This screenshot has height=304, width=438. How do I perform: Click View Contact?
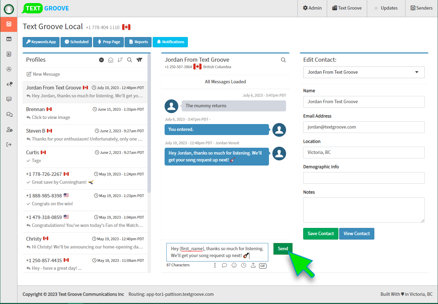pos(357,234)
